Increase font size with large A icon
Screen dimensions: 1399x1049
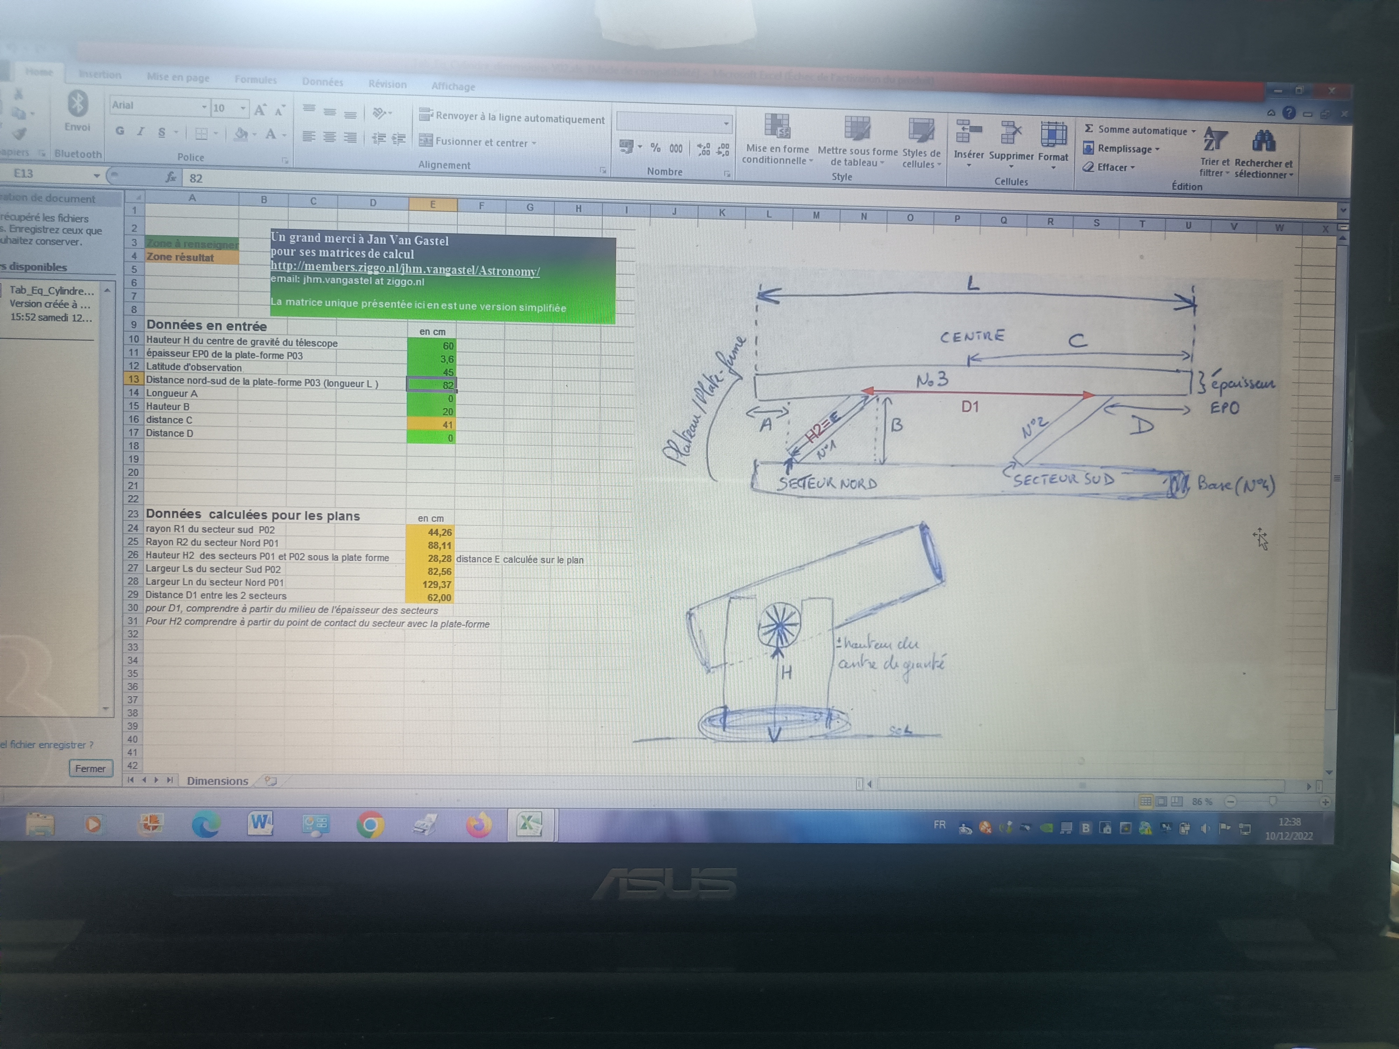(x=260, y=110)
